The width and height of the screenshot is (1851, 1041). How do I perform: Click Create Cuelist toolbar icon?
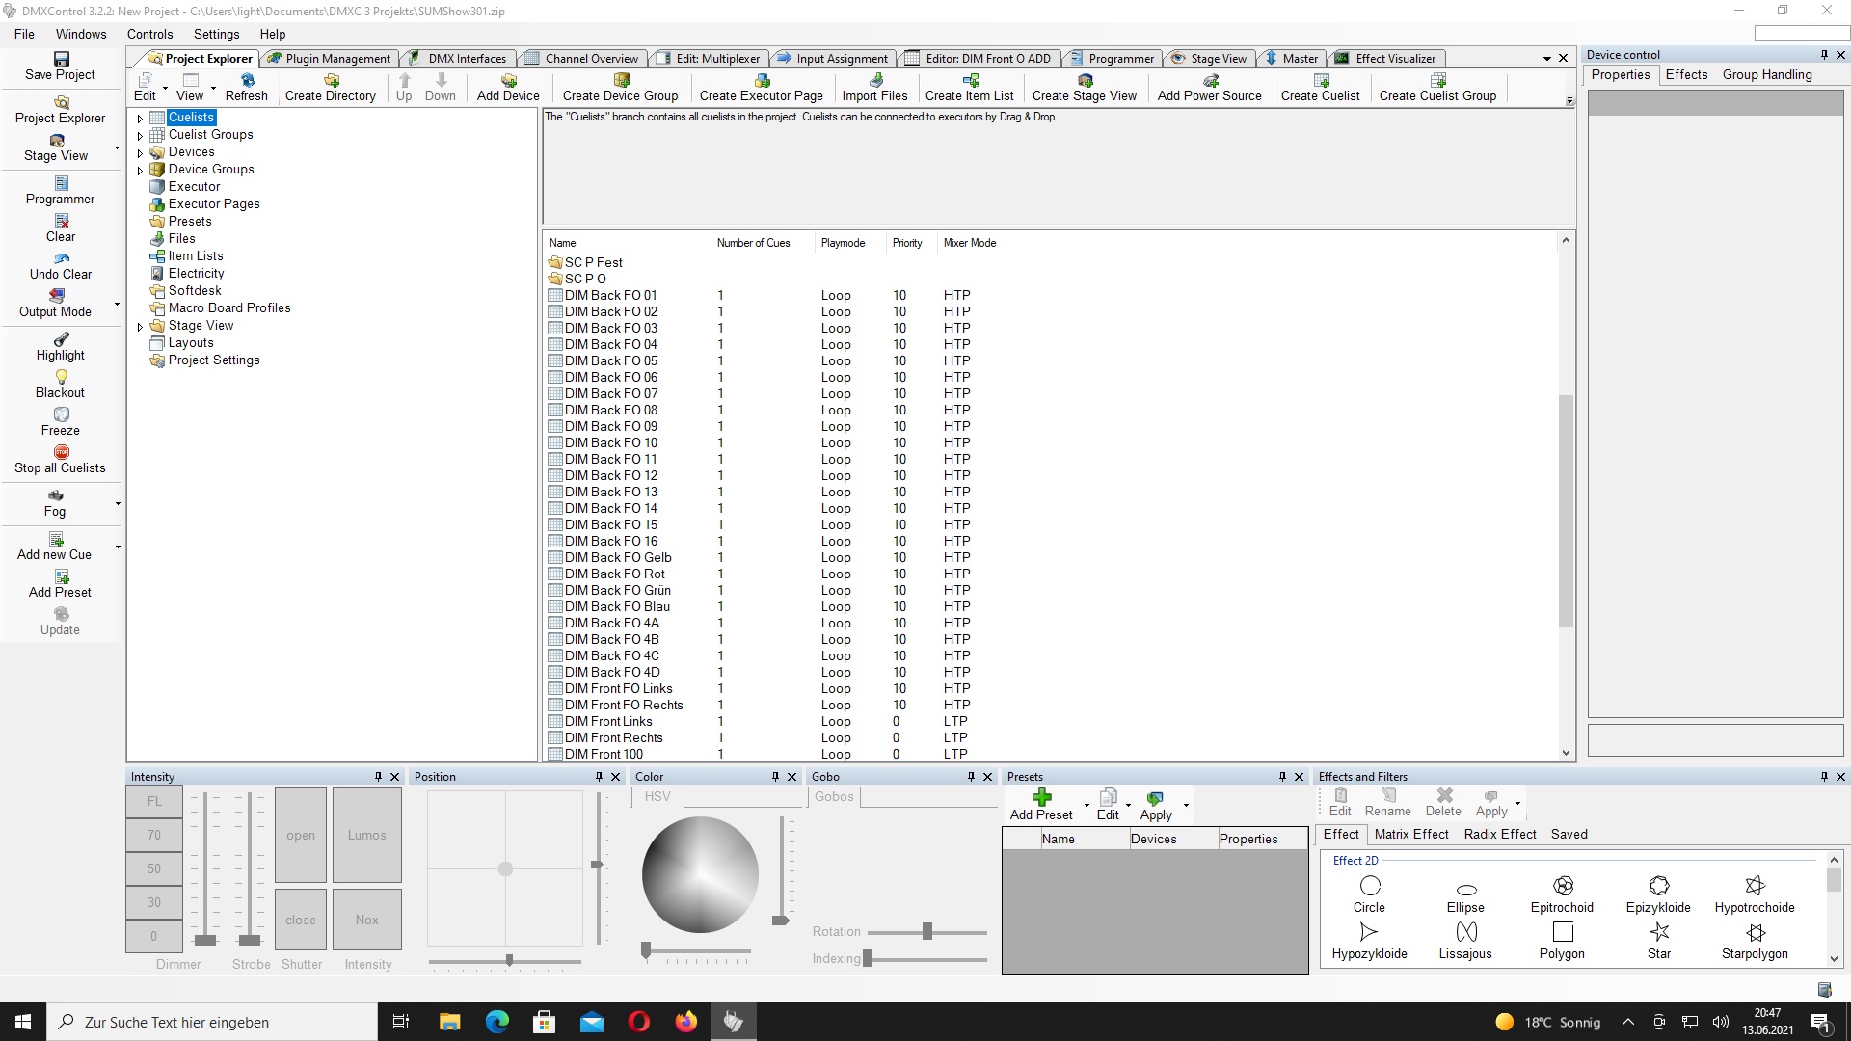click(x=1321, y=80)
